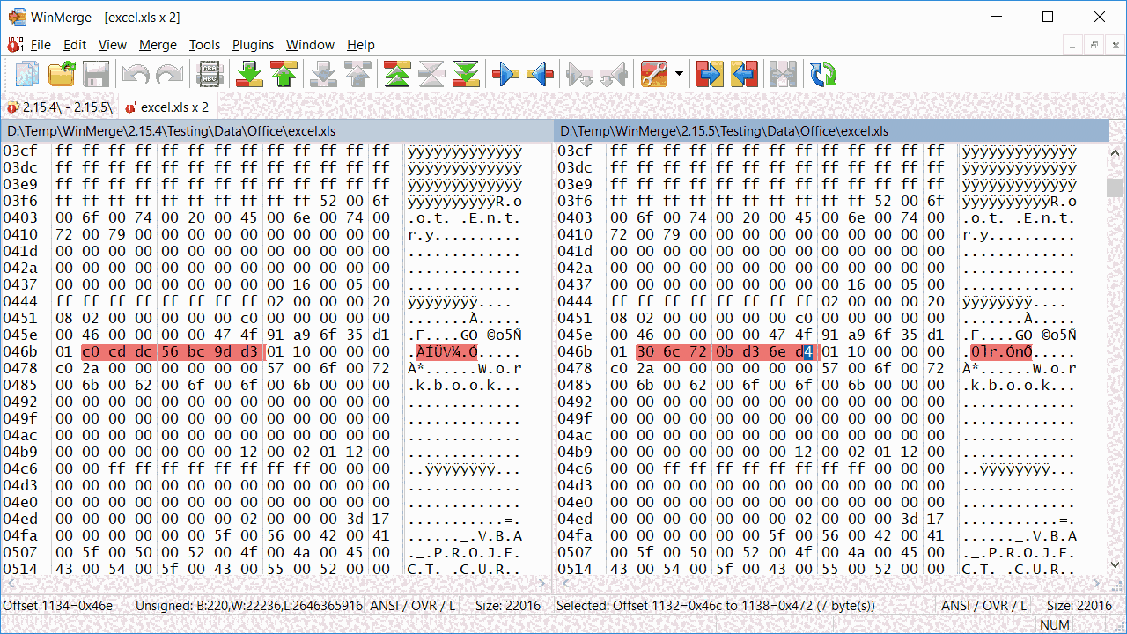Open the Merge menu
This screenshot has width=1127, height=634.
[x=158, y=45]
